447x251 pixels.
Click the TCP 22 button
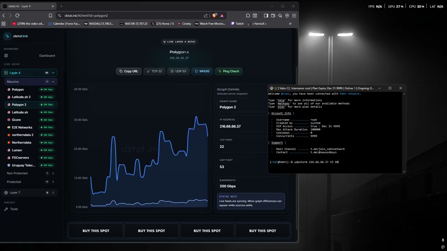click(154, 71)
